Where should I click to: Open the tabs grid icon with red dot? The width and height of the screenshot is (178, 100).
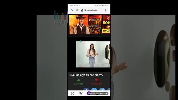click(81, 93)
